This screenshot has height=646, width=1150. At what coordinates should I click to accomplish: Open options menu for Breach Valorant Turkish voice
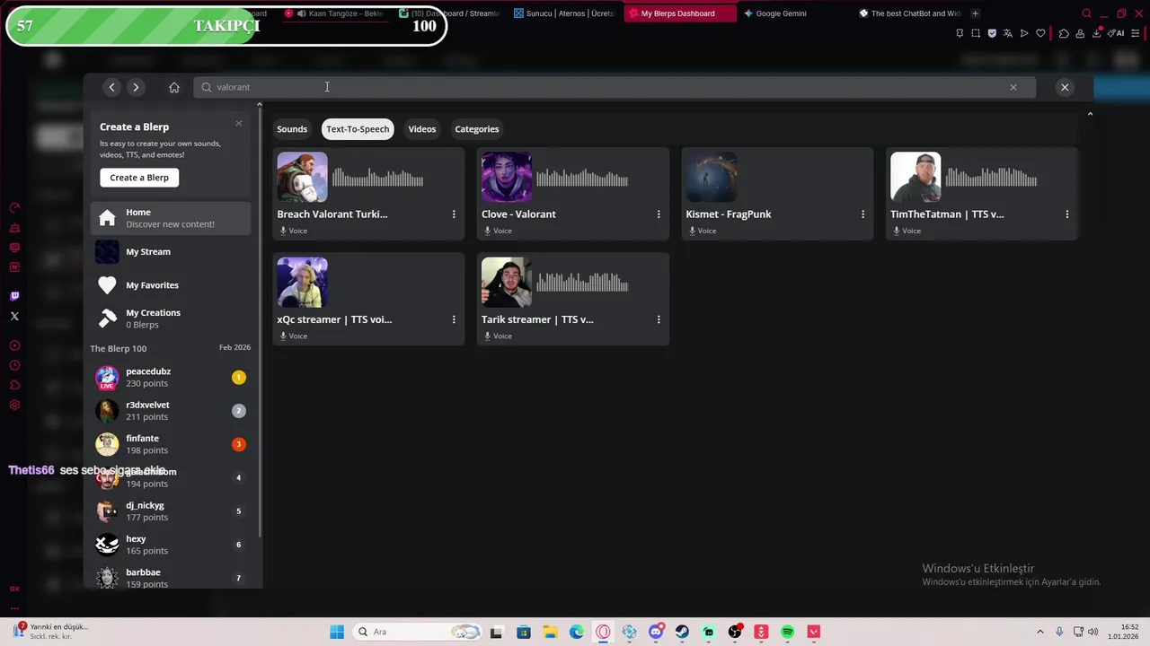pos(454,214)
